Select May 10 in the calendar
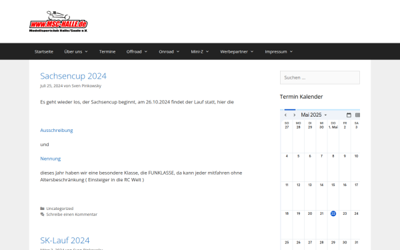The width and height of the screenshot is (400, 250). (x=356, y=156)
